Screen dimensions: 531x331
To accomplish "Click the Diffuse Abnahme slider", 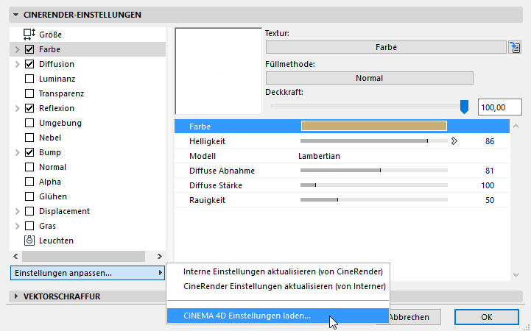I will pyautogui.click(x=374, y=171).
